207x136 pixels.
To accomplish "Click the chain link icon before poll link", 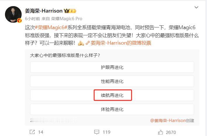I will coord(88,43).
